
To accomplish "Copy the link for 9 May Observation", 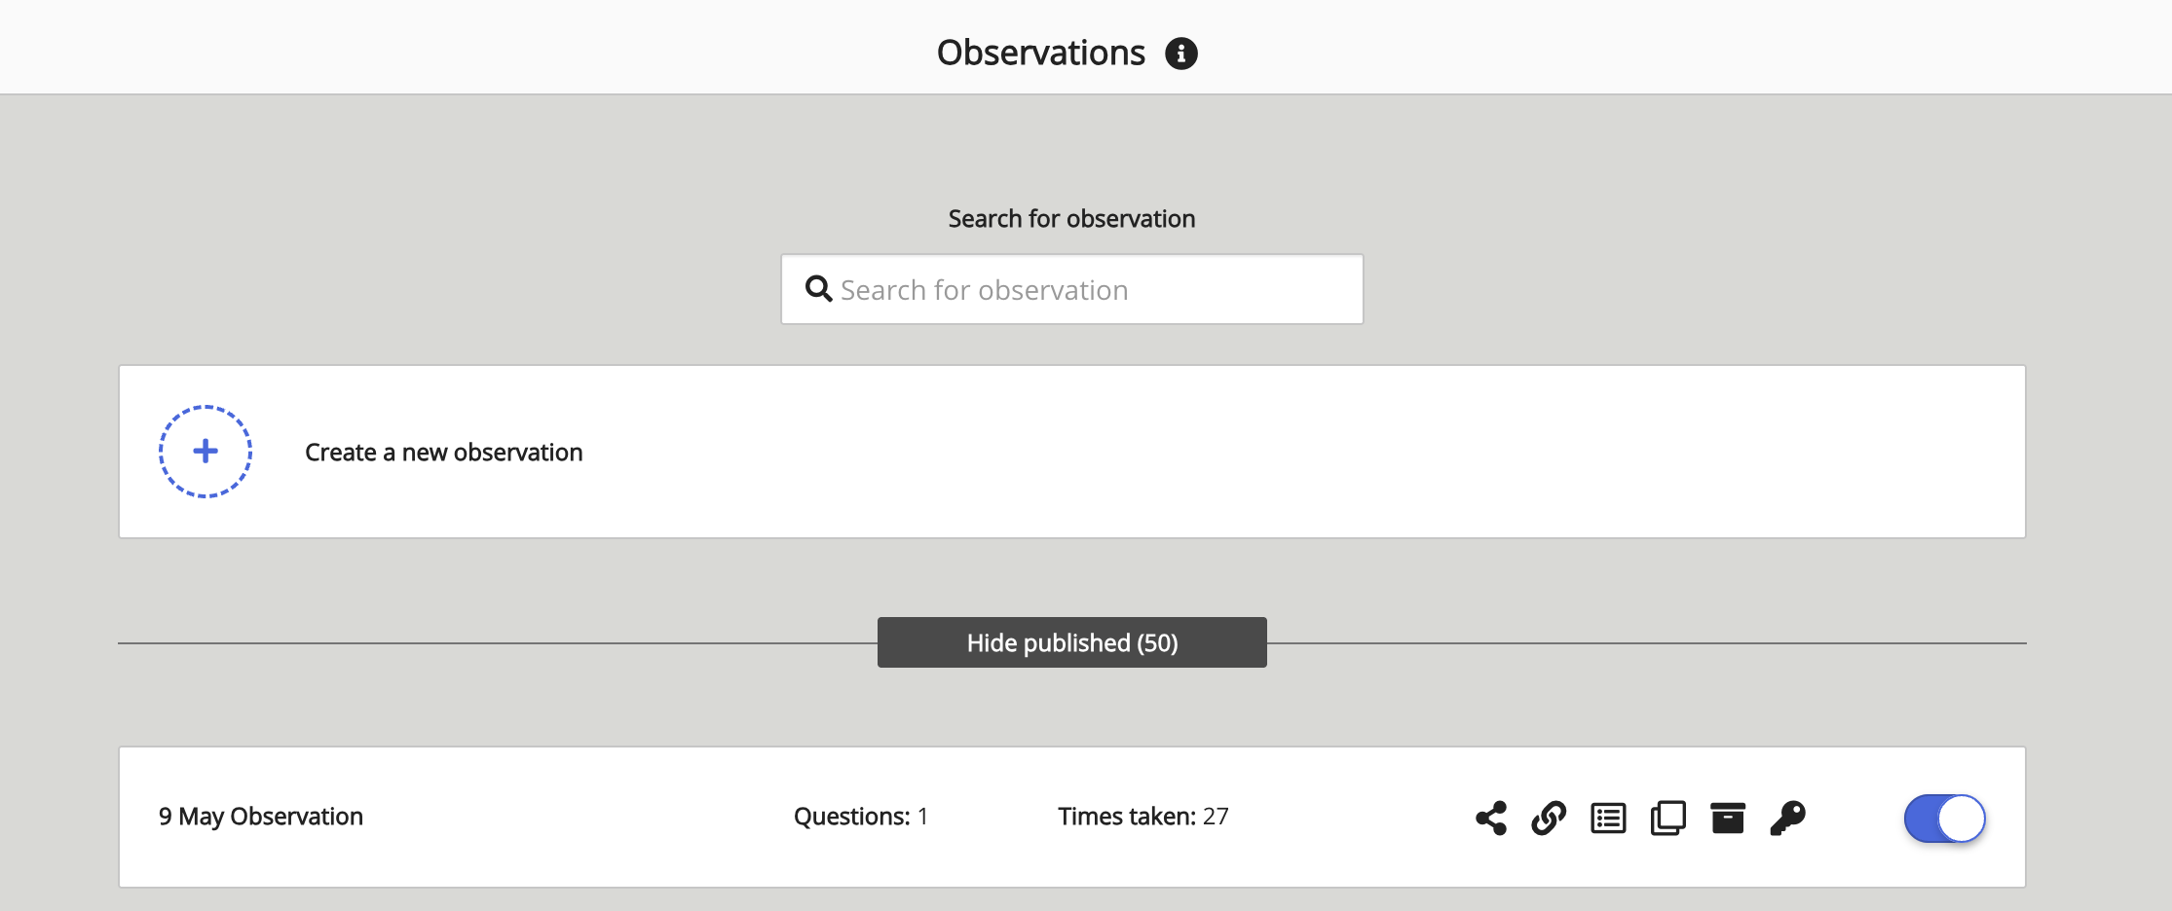I will pos(1549,819).
